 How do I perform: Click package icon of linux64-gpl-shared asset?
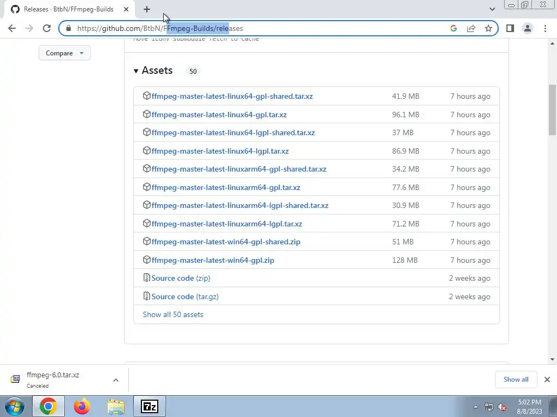147,96
